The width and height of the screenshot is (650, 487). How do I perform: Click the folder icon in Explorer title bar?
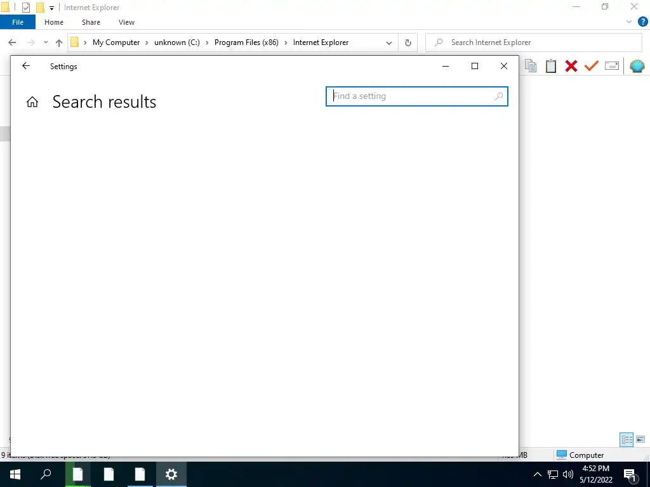[5, 7]
